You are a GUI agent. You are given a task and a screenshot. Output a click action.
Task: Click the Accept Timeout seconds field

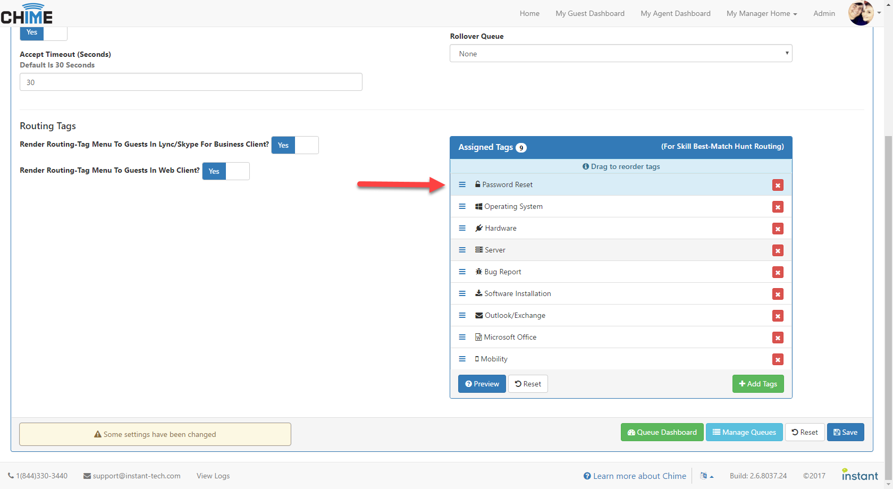point(191,82)
